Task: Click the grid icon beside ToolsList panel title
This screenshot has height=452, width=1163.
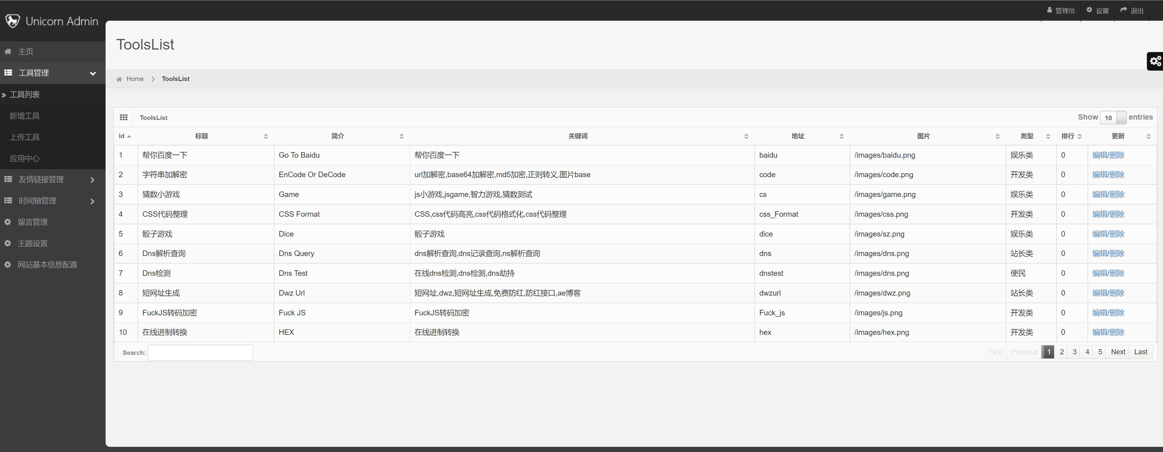Action: pos(124,117)
